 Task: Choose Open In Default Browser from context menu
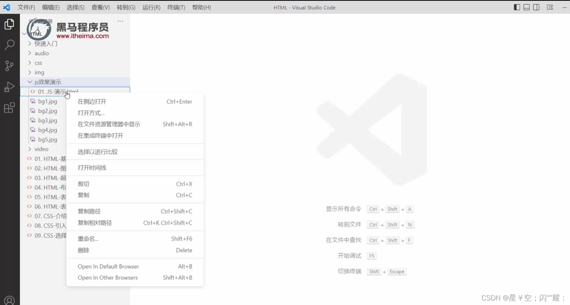108,266
